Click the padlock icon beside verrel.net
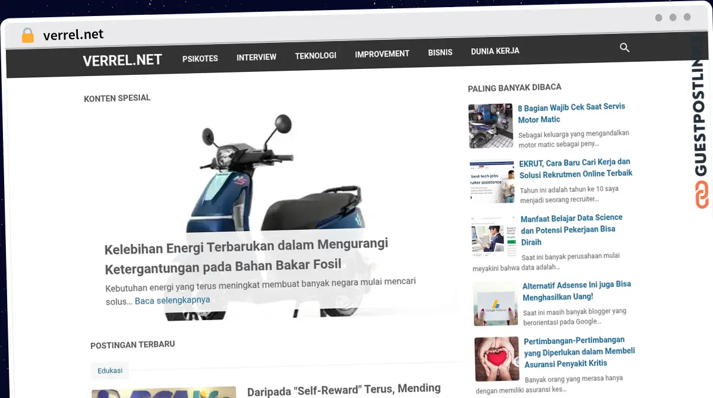This screenshot has height=398, width=713. click(27, 35)
